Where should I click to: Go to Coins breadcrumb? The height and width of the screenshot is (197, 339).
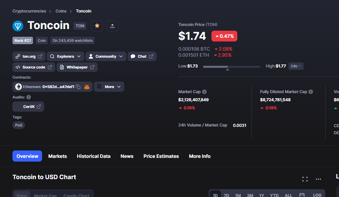point(61,11)
